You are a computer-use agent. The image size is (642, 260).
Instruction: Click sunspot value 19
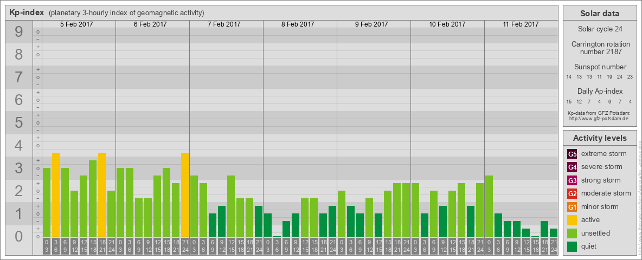tap(609, 77)
